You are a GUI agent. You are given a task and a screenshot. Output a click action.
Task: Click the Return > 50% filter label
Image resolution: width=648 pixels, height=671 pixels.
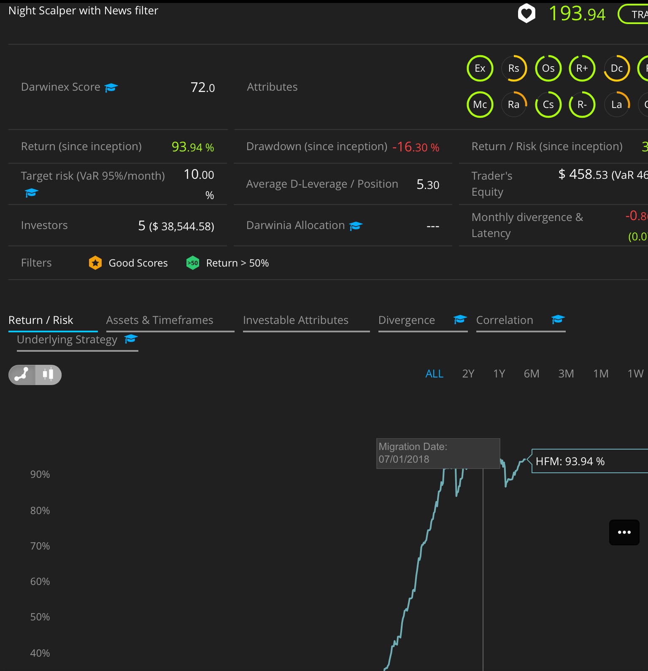[238, 263]
